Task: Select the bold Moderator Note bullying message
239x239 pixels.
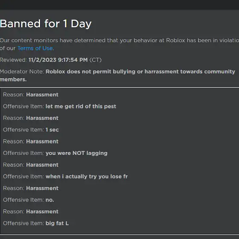Action: point(118,76)
